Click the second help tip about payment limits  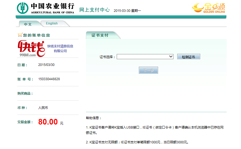pos(137,142)
